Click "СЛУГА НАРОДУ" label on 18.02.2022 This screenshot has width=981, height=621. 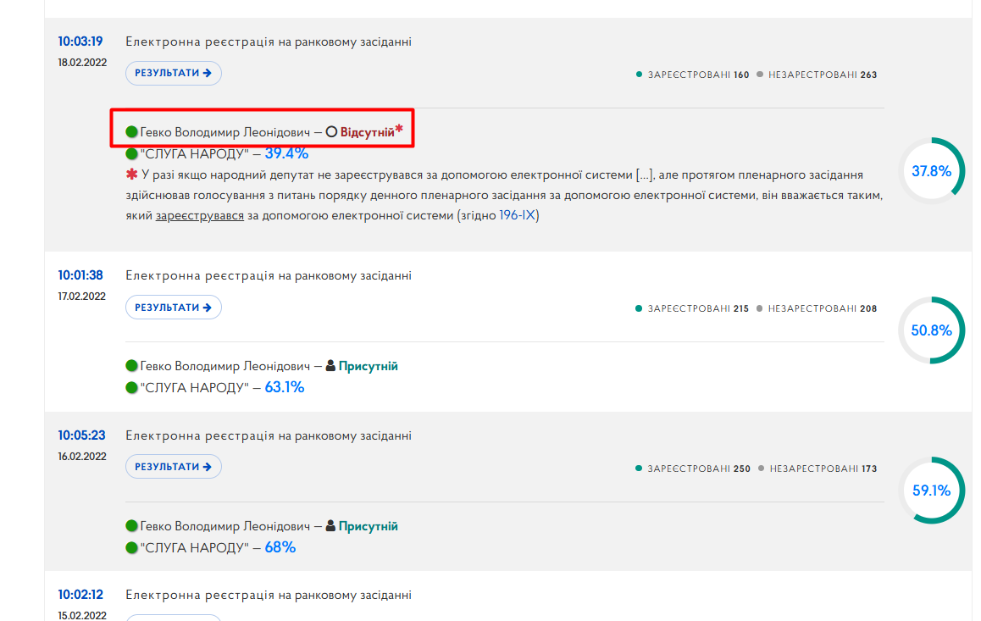pyautogui.click(x=195, y=154)
